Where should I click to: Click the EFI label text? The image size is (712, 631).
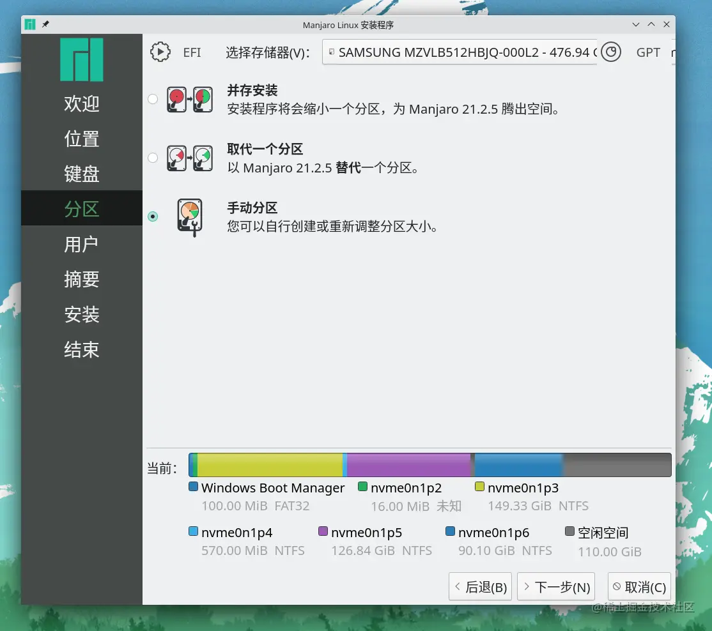pyautogui.click(x=192, y=52)
